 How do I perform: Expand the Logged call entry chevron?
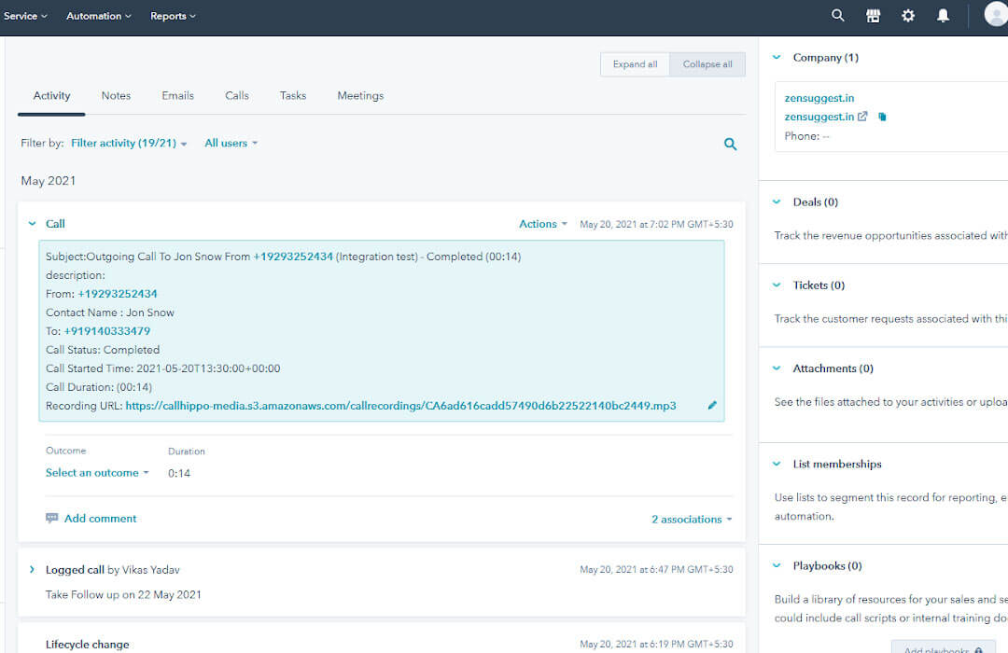pyautogui.click(x=32, y=569)
